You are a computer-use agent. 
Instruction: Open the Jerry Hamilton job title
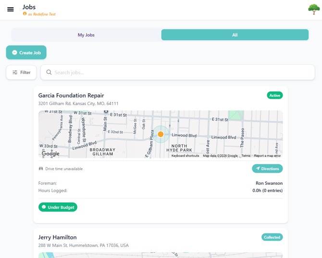(x=58, y=237)
